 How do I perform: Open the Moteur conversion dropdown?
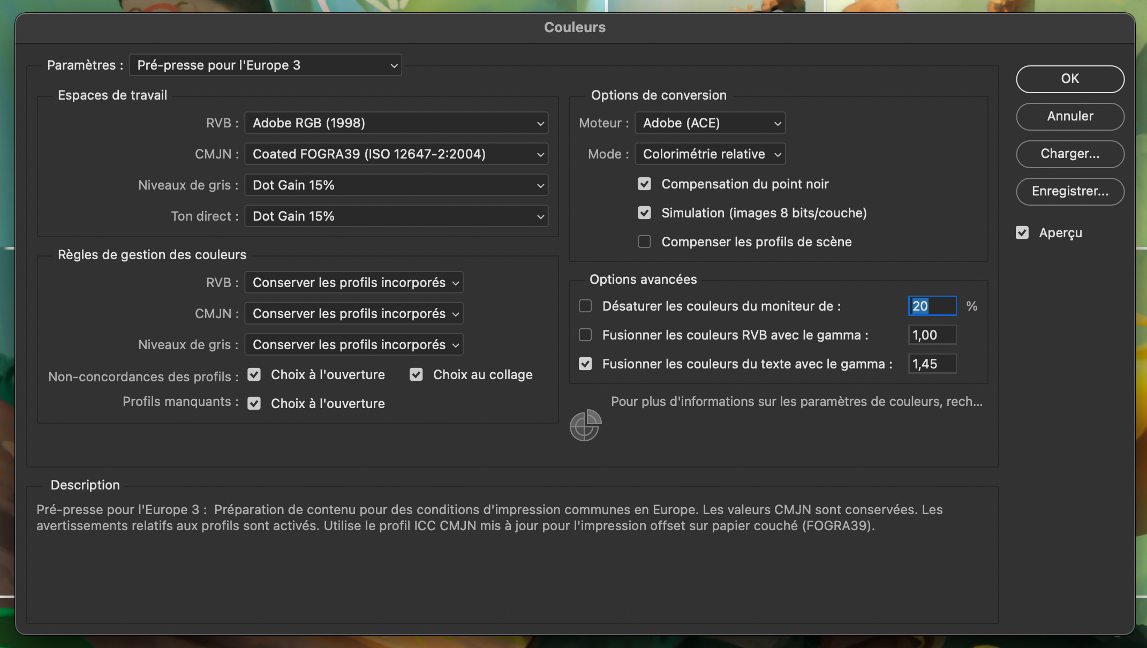[710, 123]
